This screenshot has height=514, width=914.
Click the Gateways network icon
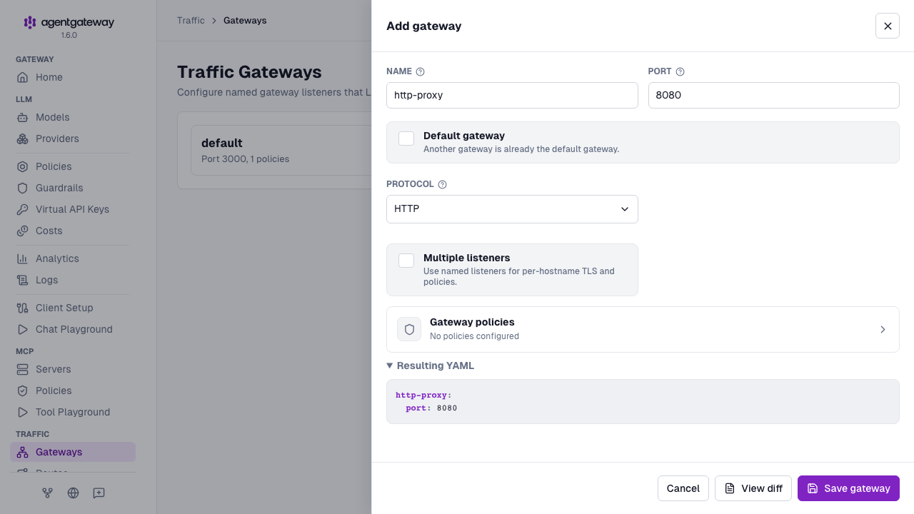click(23, 452)
